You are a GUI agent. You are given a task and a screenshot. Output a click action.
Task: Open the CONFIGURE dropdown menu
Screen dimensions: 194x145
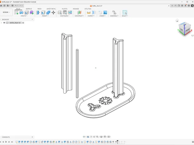[65, 16]
